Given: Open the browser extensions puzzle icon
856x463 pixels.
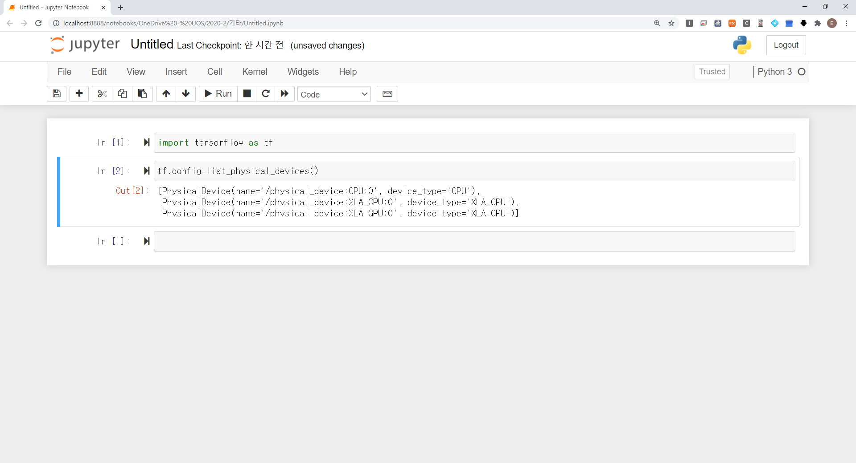Looking at the screenshot, I should click(818, 23).
